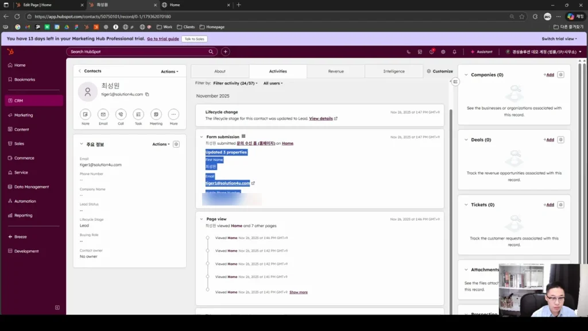588x331 pixels.
Task: Open tiger1@solution4u.com email external link icon
Action: (253, 183)
